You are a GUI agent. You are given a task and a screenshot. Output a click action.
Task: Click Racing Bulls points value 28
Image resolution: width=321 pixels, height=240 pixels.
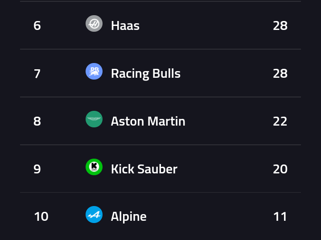[280, 73]
